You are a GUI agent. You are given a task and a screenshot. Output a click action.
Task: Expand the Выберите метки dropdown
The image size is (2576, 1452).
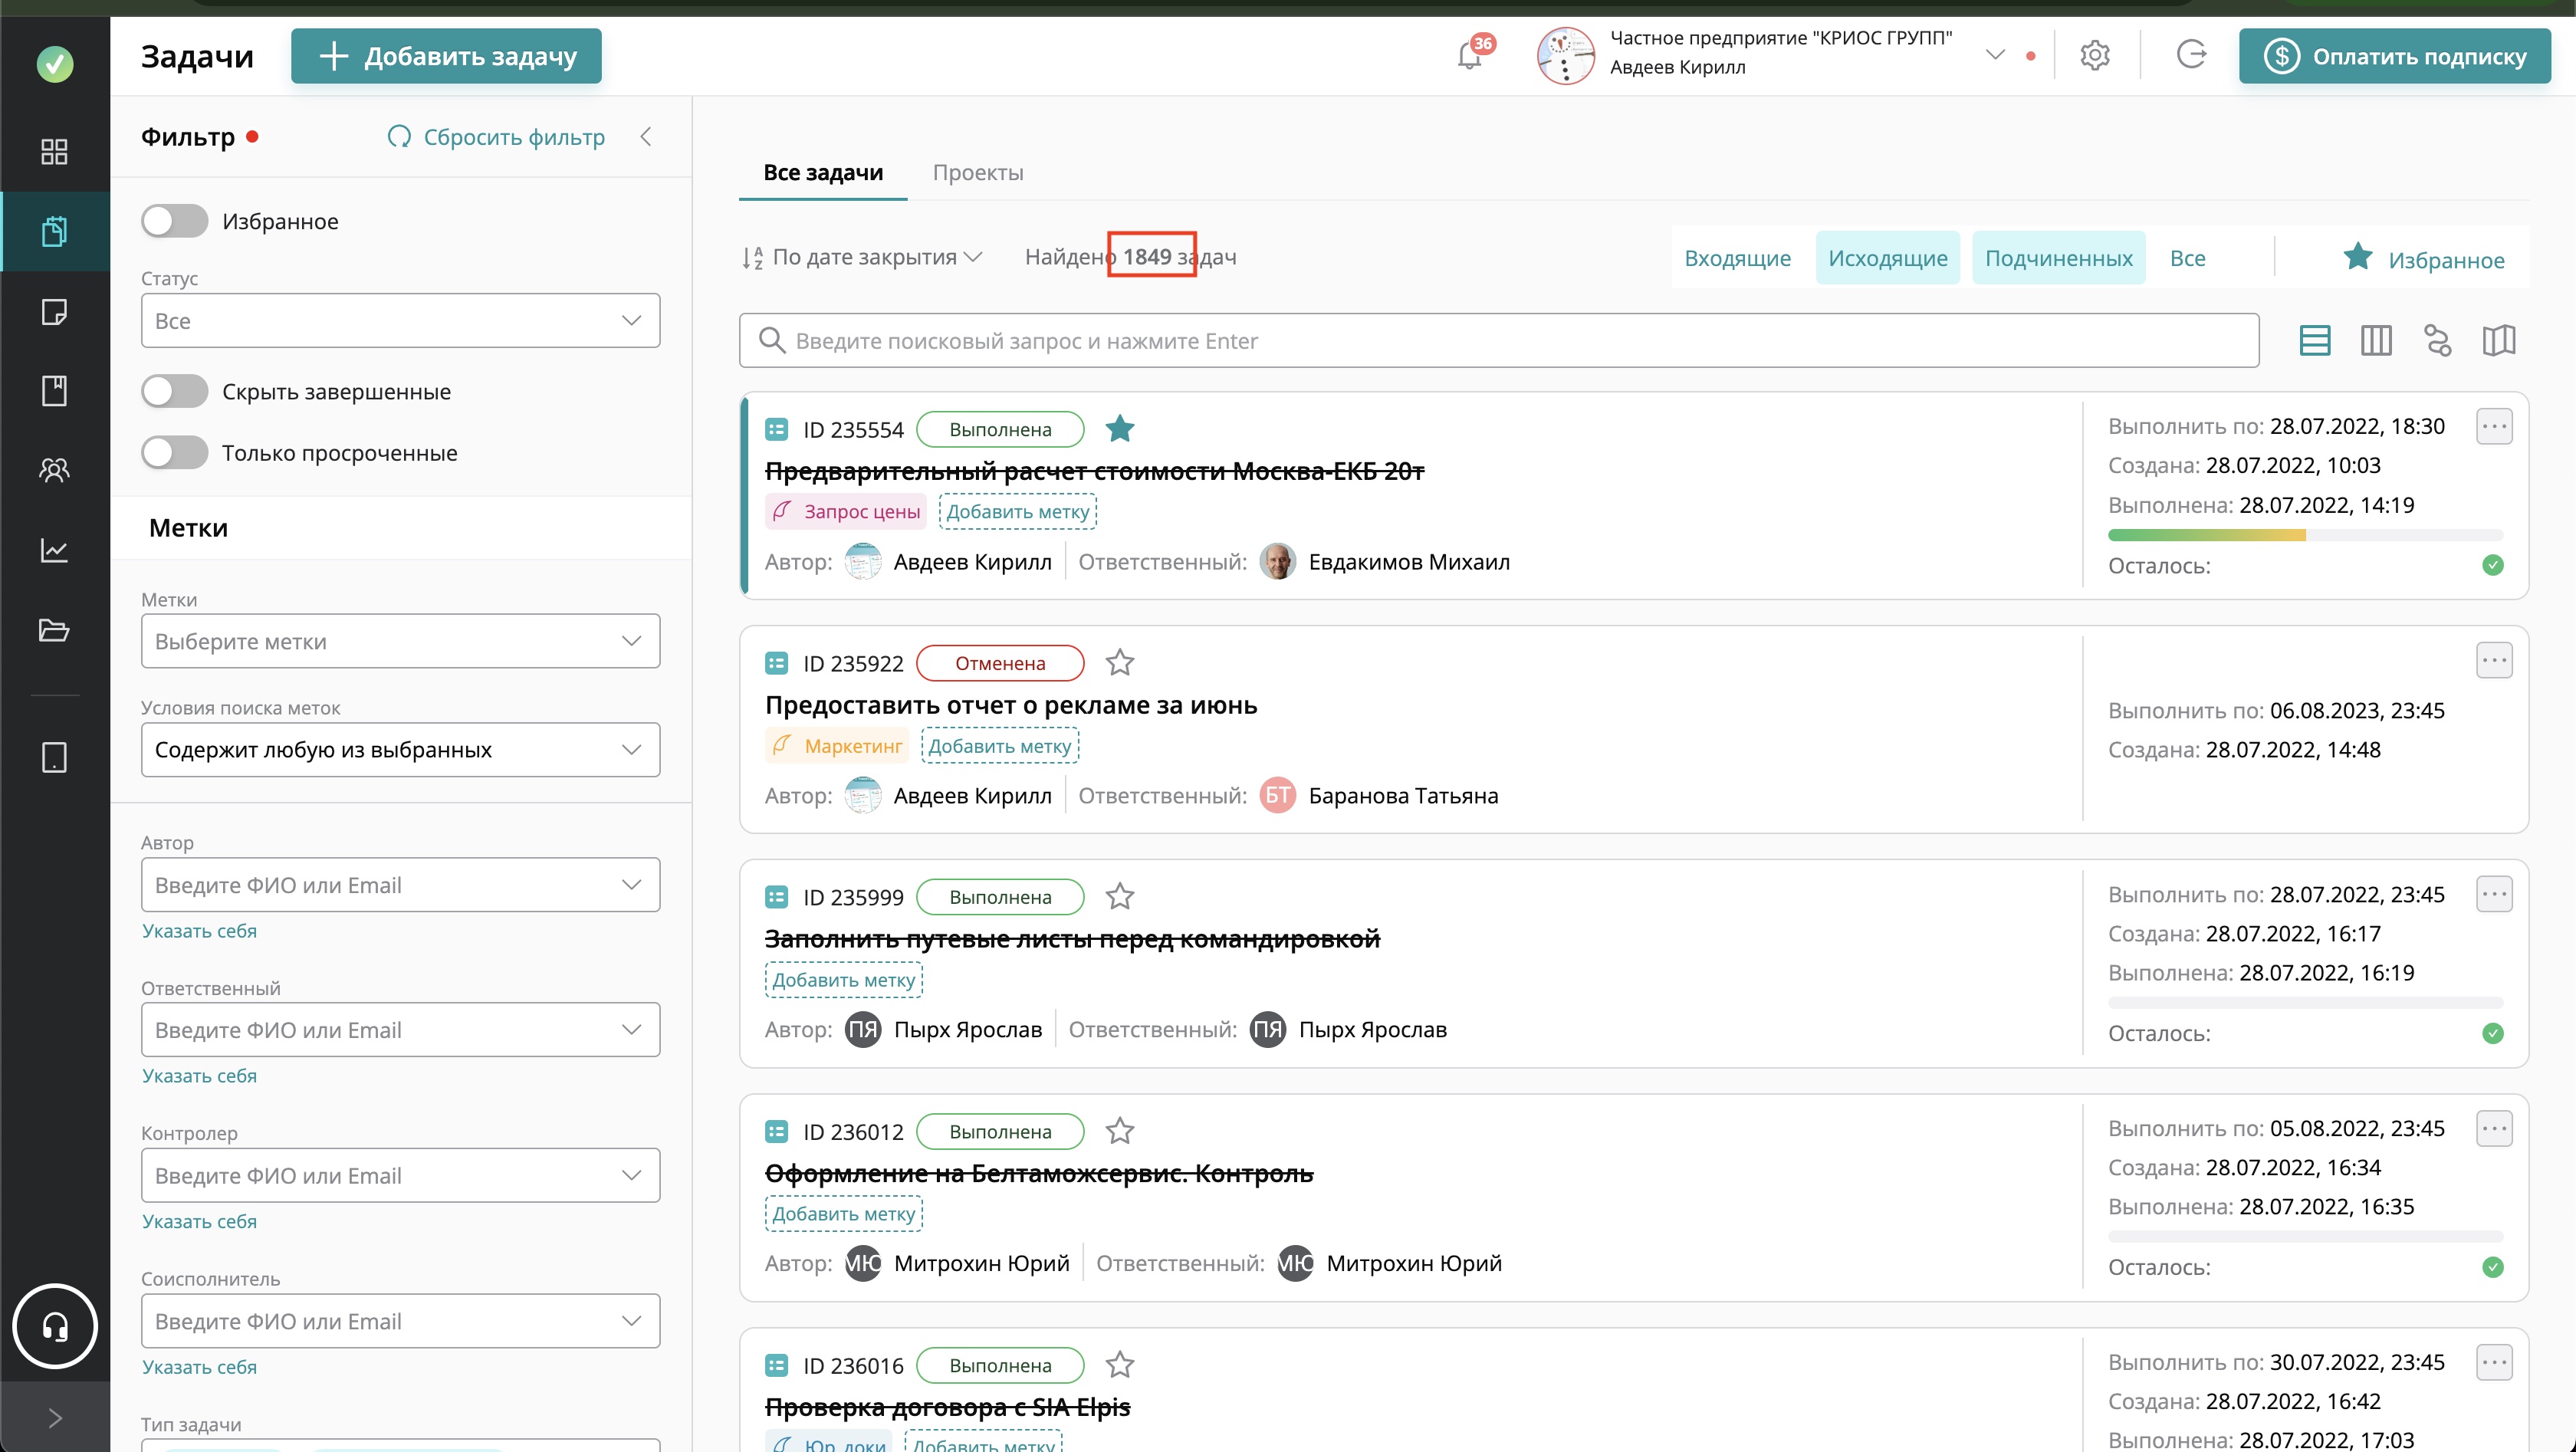click(400, 641)
